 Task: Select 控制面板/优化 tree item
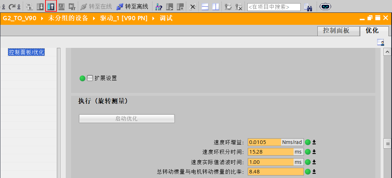pos(27,52)
